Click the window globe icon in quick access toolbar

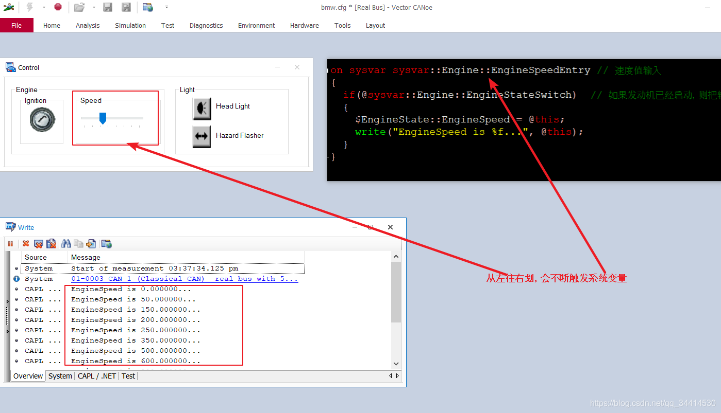(148, 7)
